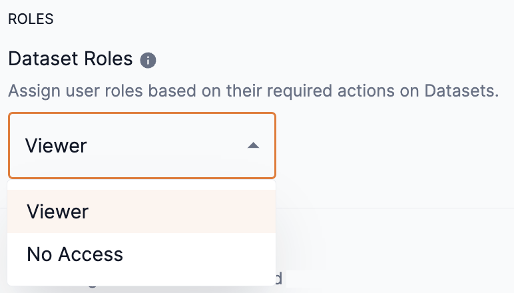
Task: Close the open Dataset Roles dropdown
Action: tap(253, 145)
